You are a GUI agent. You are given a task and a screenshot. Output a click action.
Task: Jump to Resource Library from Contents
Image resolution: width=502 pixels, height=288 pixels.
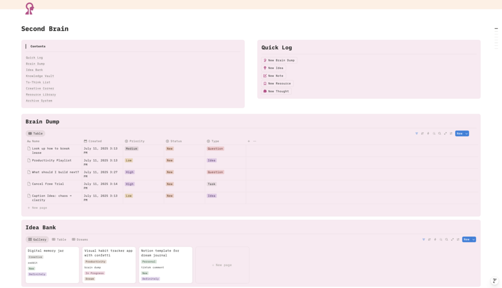pos(41,95)
